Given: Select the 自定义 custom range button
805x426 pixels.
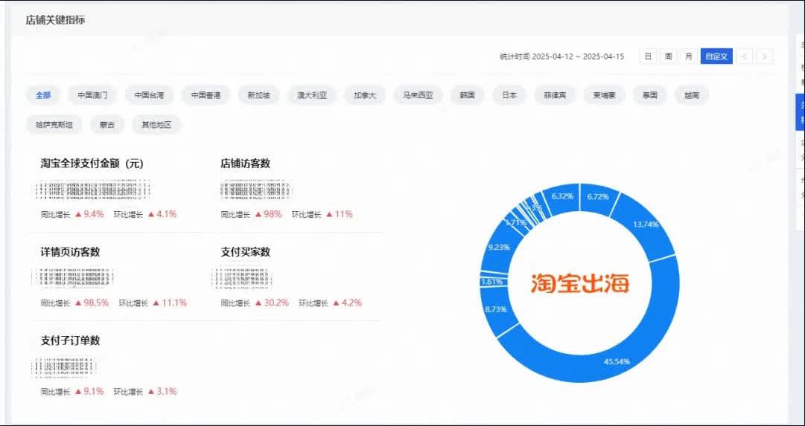Looking at the screenshot, I should coord(716,57).
